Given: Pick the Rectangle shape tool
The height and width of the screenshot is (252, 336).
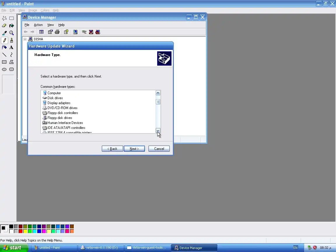Looking at the screenshot, I should pos(4,62).
